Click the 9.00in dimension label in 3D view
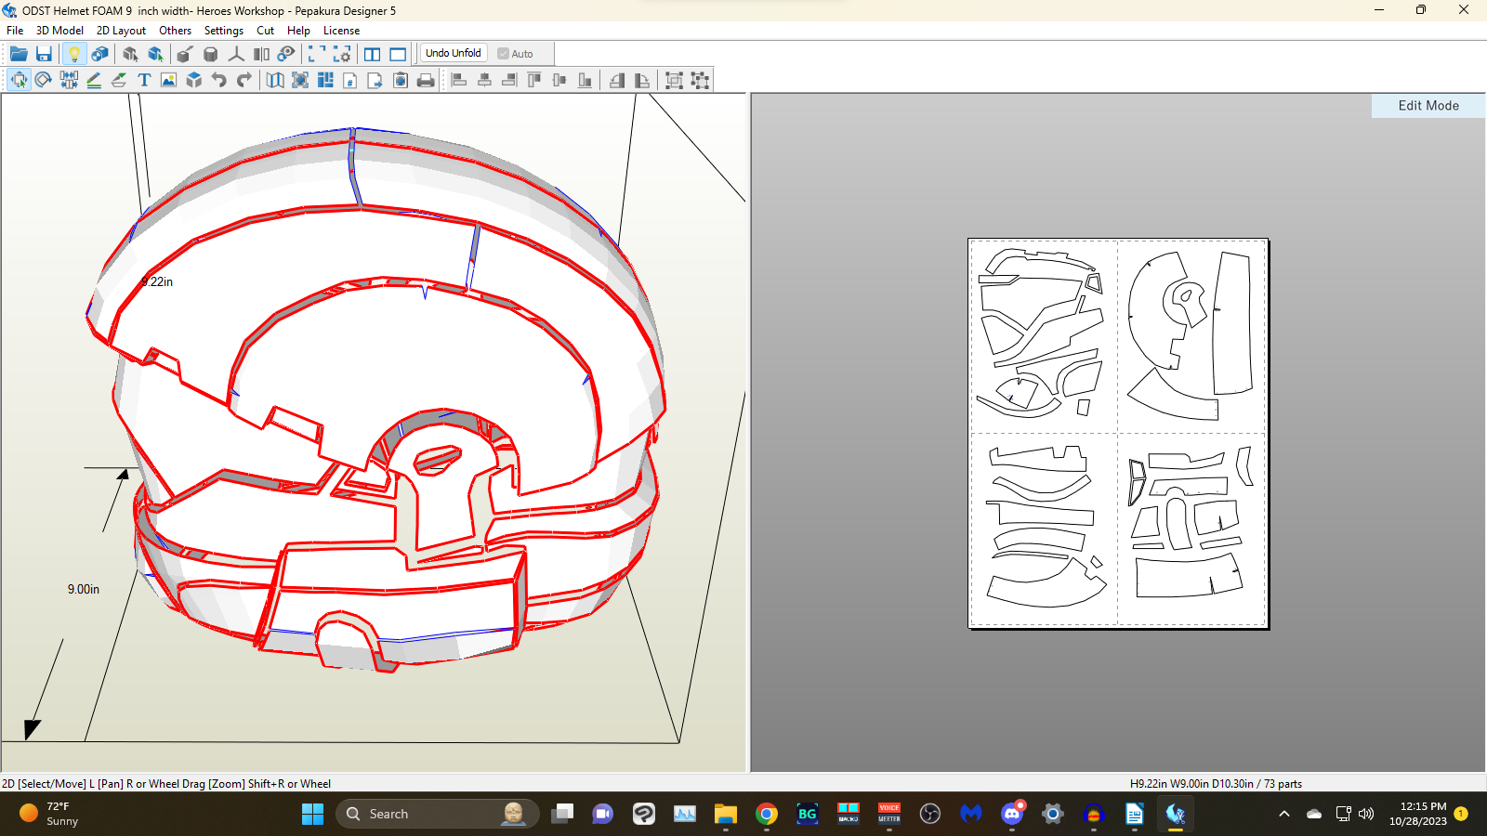Viewport: 1487px width, 836px height. (x=84, y=589)
